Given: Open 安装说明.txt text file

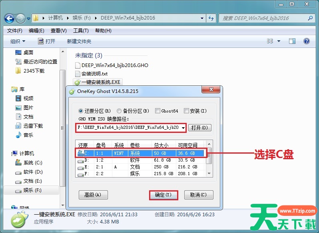Looking at the screenshot, I should 94,74.
